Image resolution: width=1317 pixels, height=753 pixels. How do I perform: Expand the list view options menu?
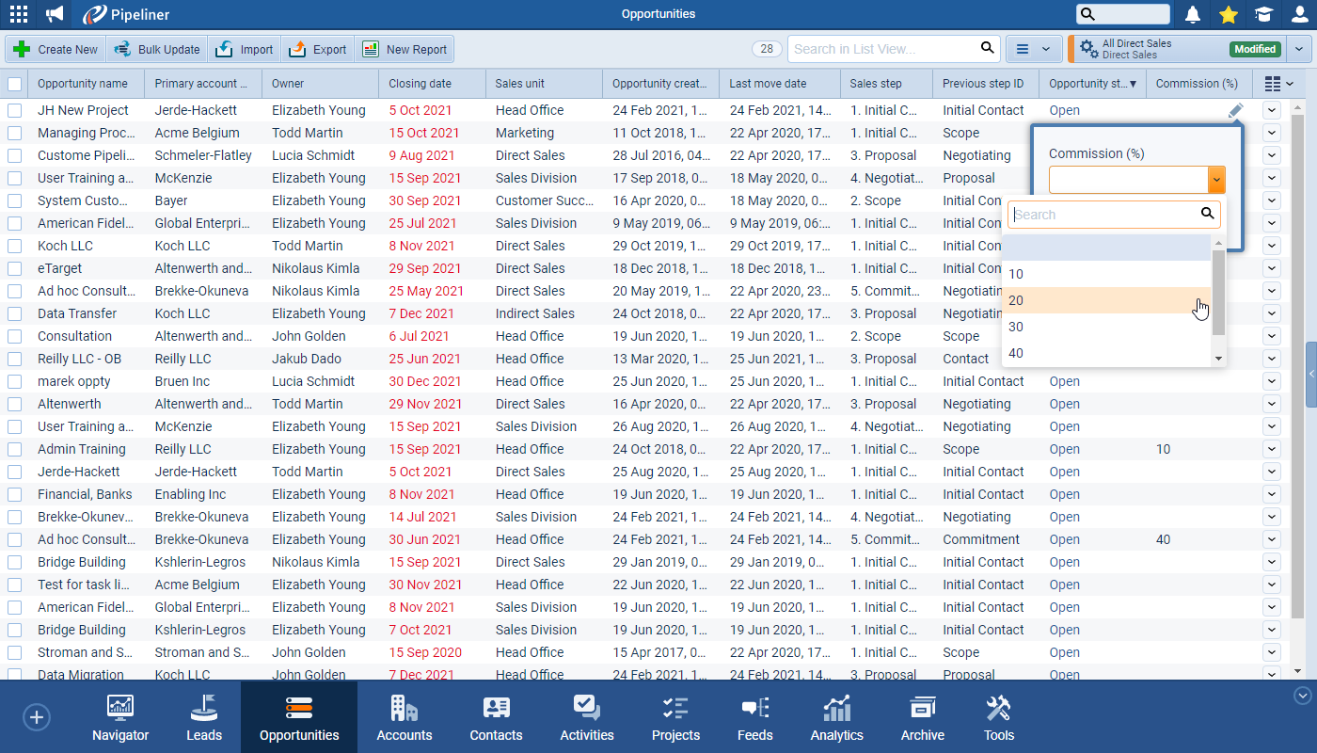click(x=1033, y=49)
